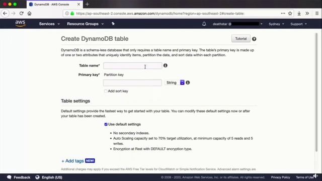Click the Tutorial button
The image size is (322, 181).
coord(240,39)
